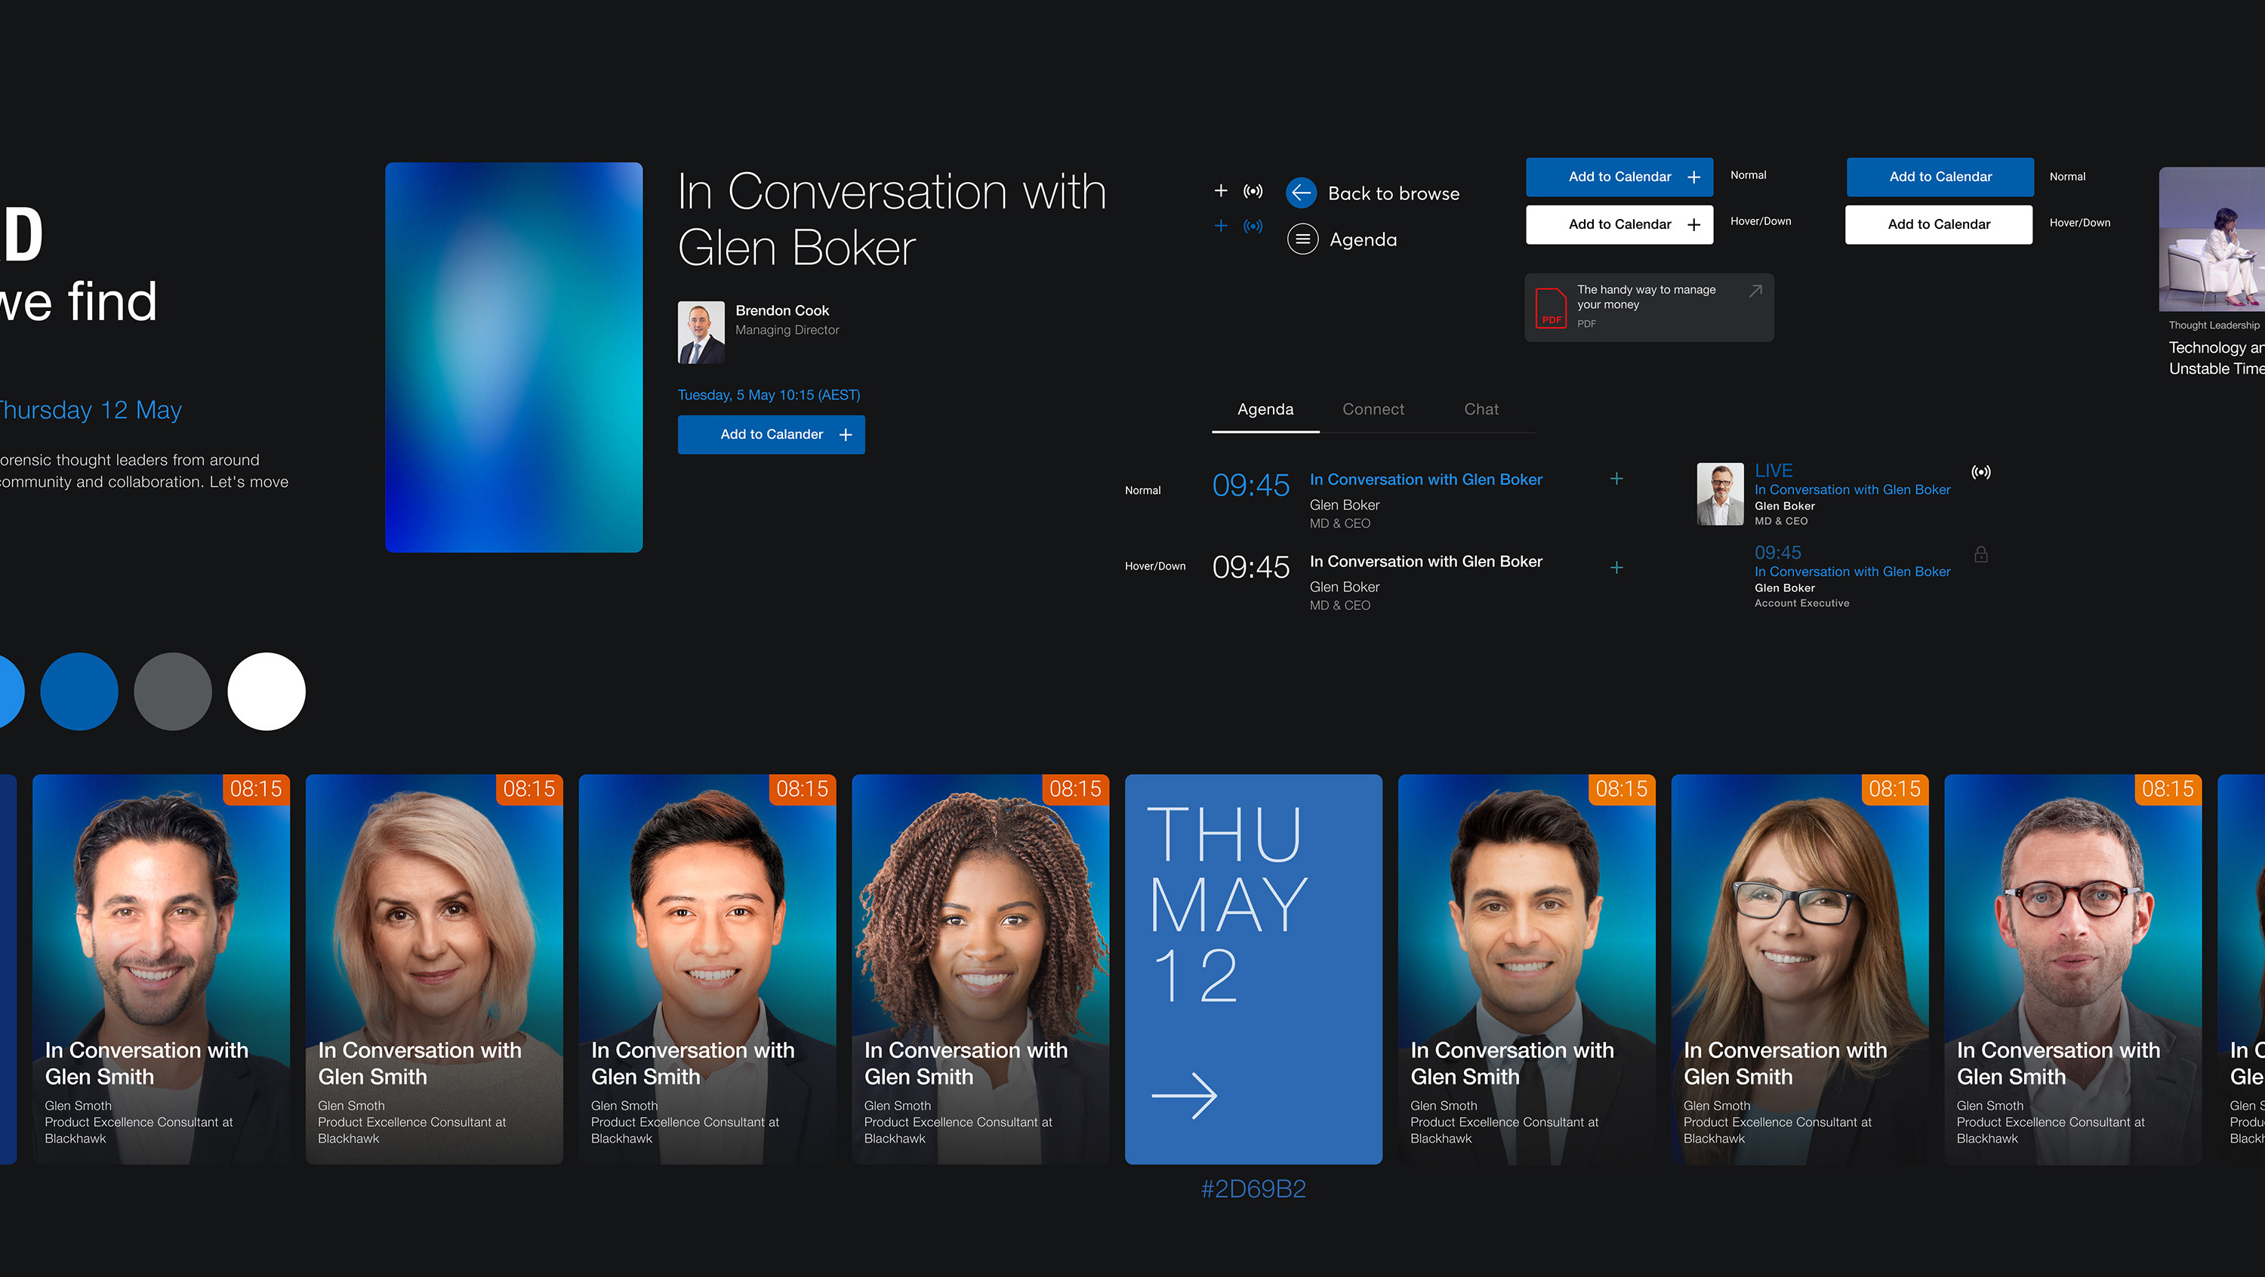The height and width of the screenshot is (1277, 2265).
Task: Click the white live broadcast icon at top
Action: coord(1253,191)
